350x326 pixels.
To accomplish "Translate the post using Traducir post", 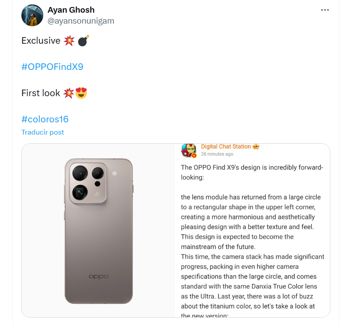I will (x=42, y=132).
